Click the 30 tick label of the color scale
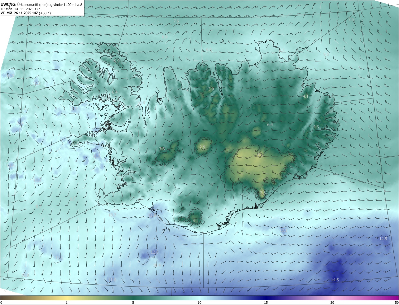 click(x=332, y=303)
